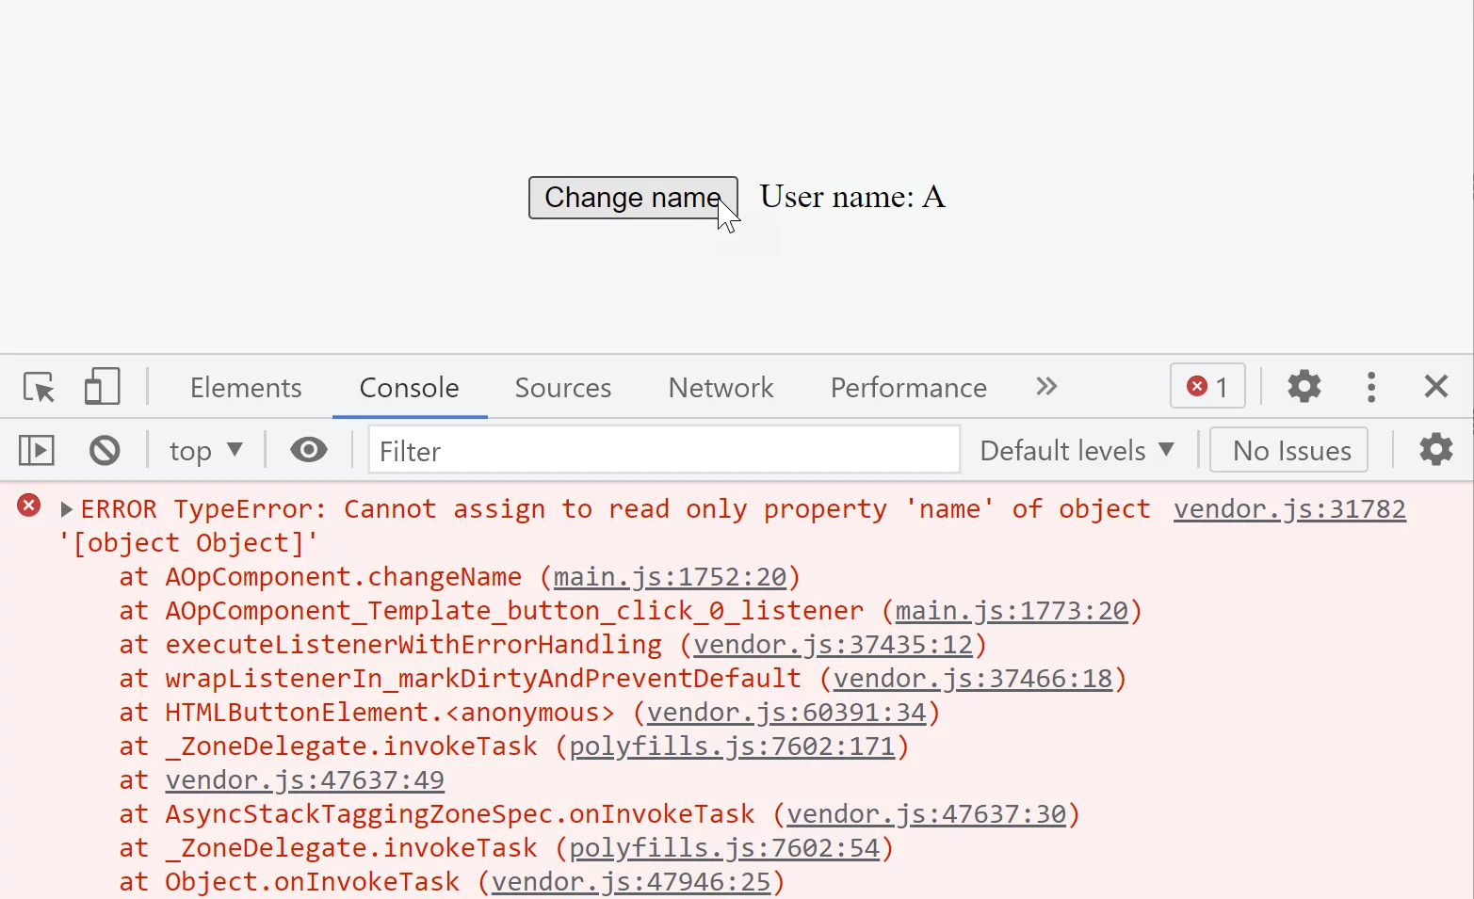This screenshot has height=899, width=1474.
Task: Open the Default levels dropdown
Action: (x=1077, y=450)
